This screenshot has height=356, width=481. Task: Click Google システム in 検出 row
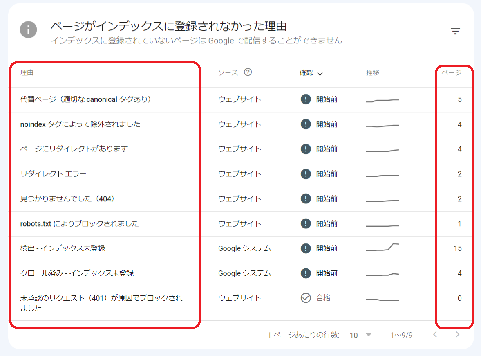click(x=244, y=248)
